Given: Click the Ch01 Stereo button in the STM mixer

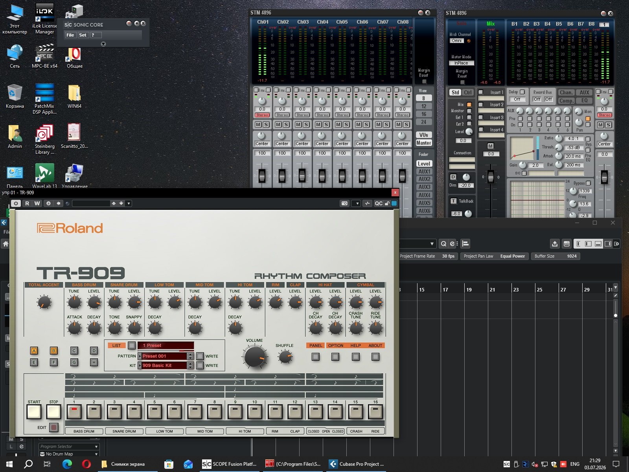Looking at the screenshot, I should tap(262, 115).
